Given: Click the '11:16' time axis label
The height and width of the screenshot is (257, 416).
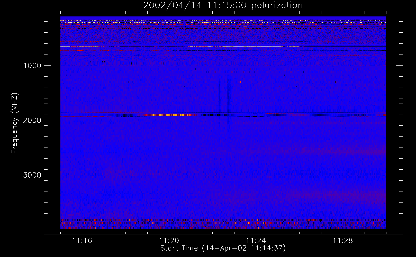Looking at the screenshot, I should tap(82, 241).
